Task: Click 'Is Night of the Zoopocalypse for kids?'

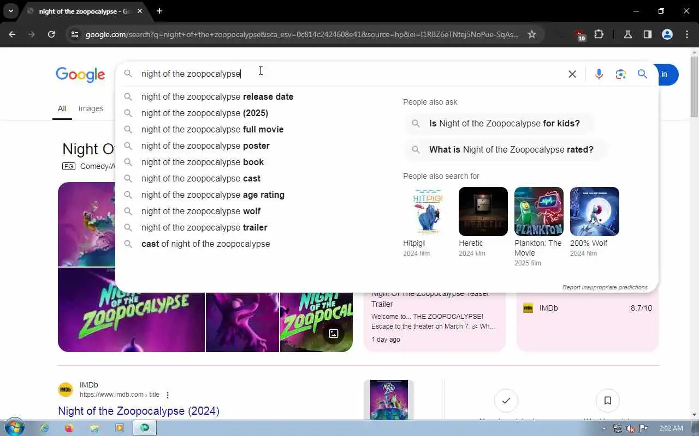Action: (x=499, y=124)
